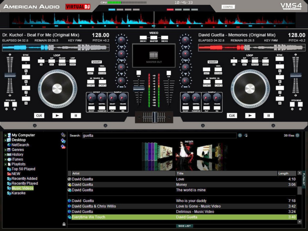Select video DECK2 output

[x=164, y=37]
